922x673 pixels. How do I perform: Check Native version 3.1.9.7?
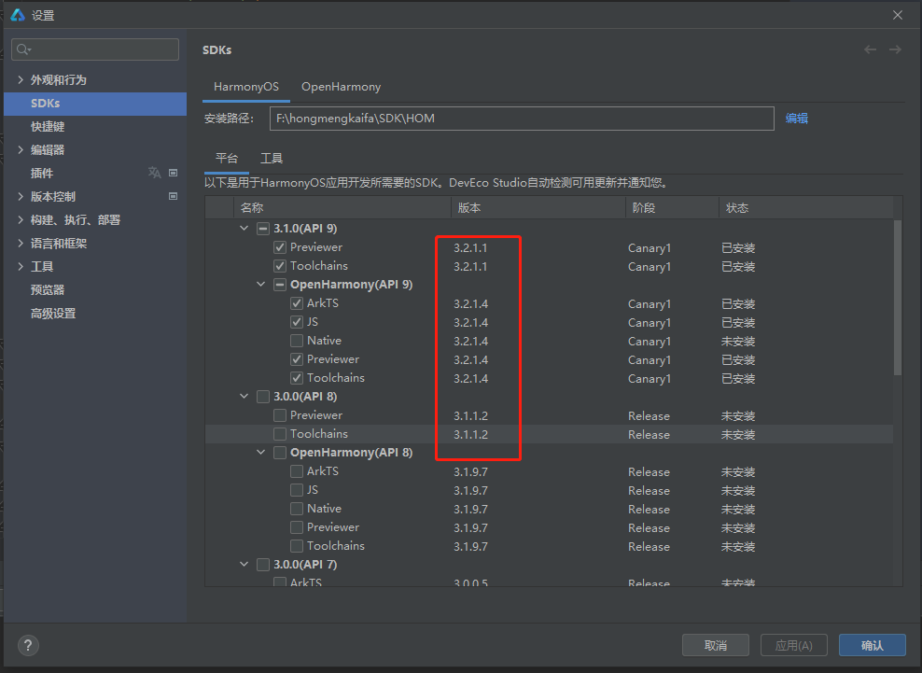click(297, 509)
